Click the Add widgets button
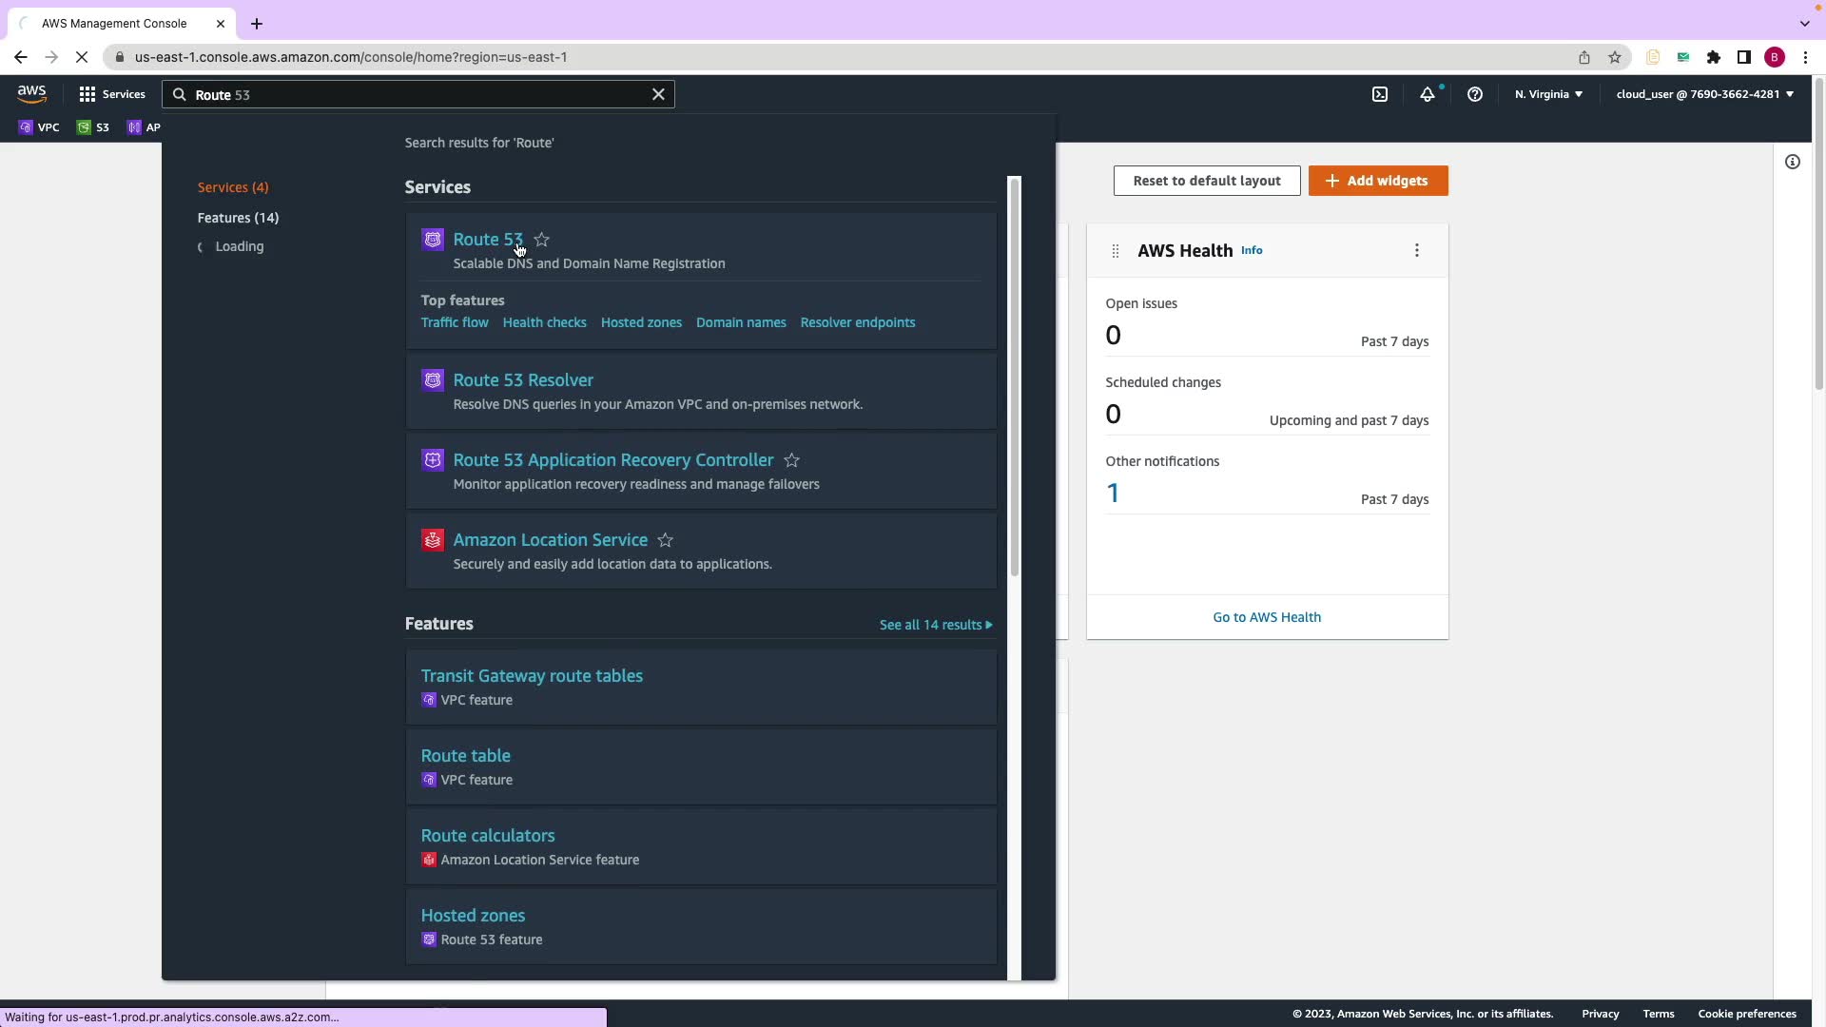 (1377, 181)
